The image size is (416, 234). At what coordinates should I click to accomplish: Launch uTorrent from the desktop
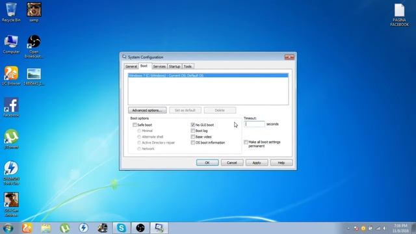click(x=11, y=139)
